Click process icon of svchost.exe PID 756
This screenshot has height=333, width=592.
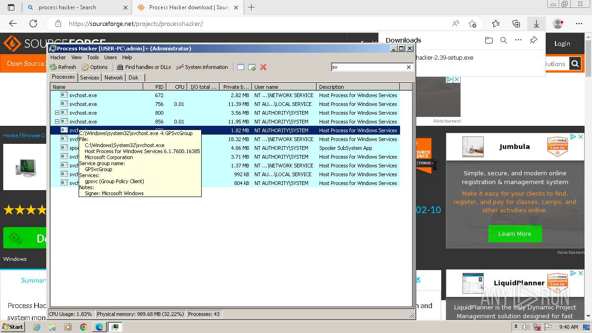pos(64,104)
